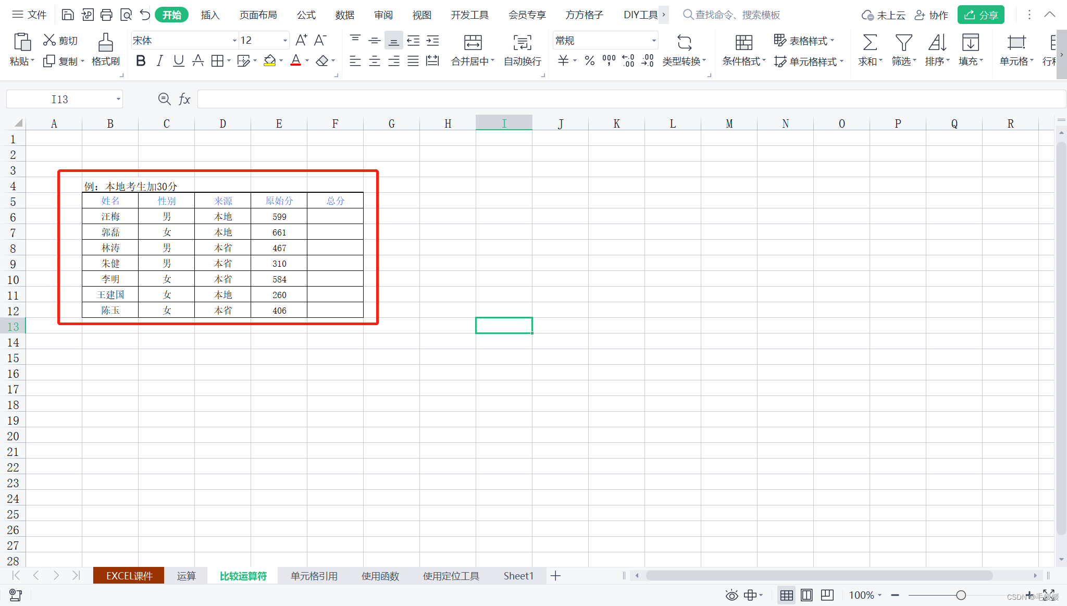Click the Format Painter (格式刷) icon
The height and width of the screenshot is (606, 1067).
(106, 42)
